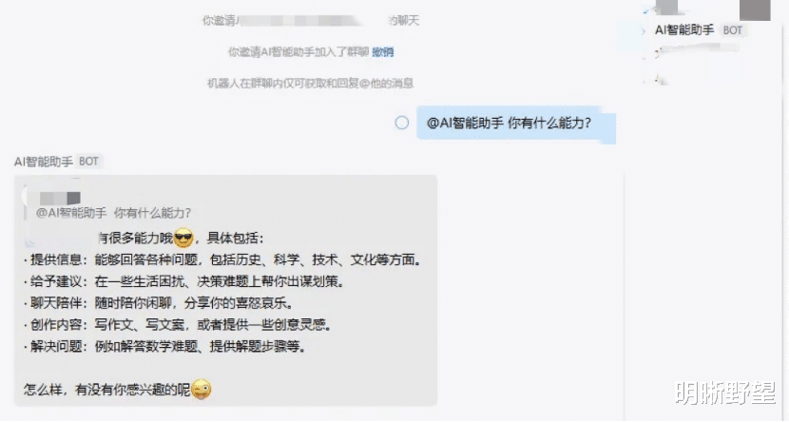789x422 pixels.
Task: Open AI智能助手 in the right-side member list
Action: pyautogui.click(x=684, y=30)
